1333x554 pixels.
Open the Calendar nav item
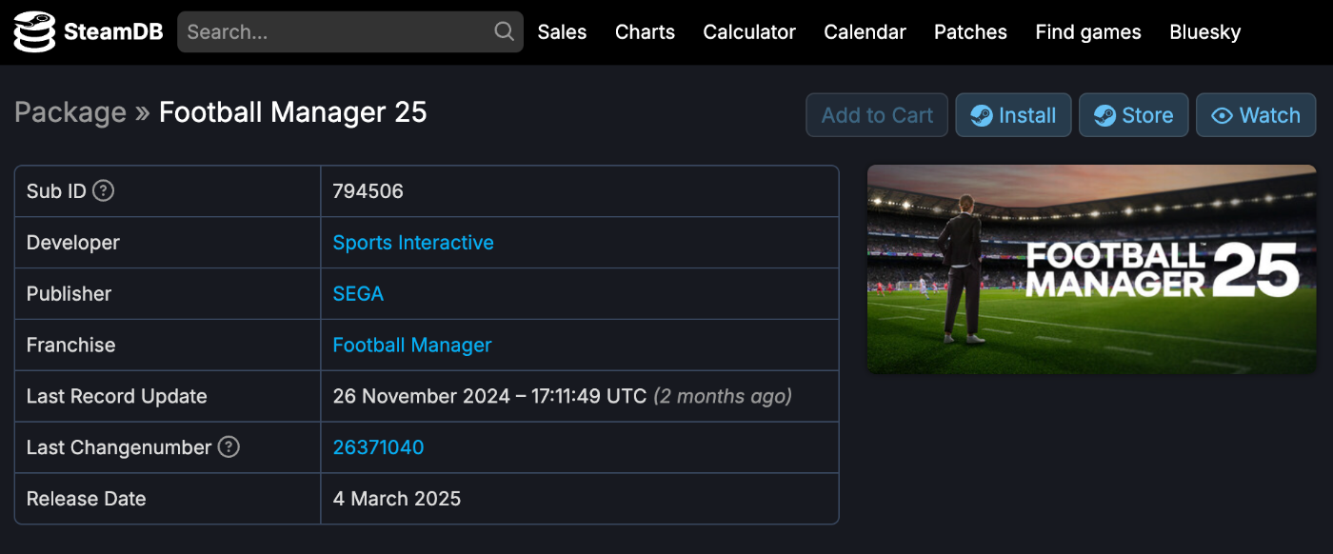[x=865, y=32]
